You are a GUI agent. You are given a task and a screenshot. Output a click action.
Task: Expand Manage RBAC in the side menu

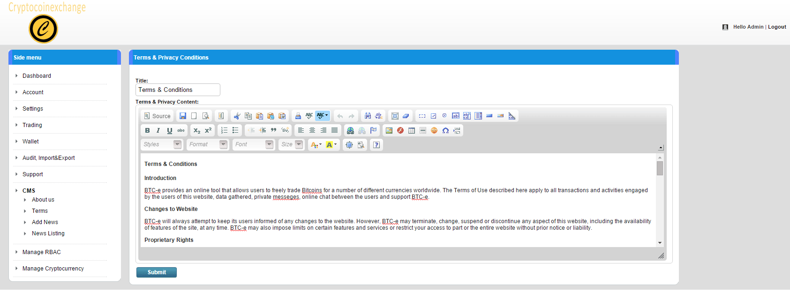tap(42, 252)
